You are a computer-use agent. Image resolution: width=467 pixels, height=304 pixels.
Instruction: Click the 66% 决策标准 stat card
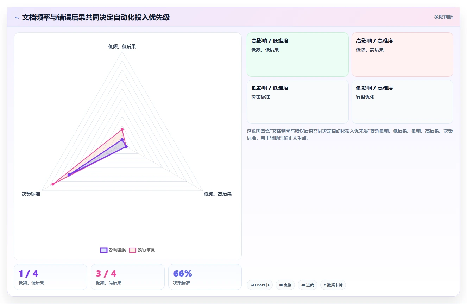click(205, 277)
